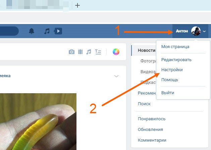Image resolution: width=211 pixels, height=150 pixels.
Task: Click the article text icon in post box
Action: point(98,52)
